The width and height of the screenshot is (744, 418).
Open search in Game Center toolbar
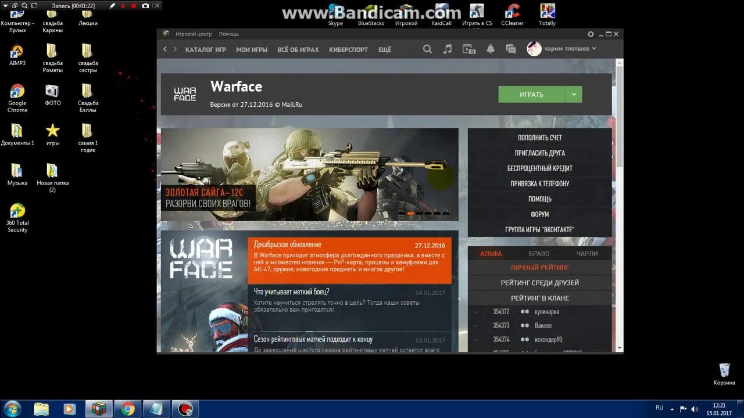(427, 49)
